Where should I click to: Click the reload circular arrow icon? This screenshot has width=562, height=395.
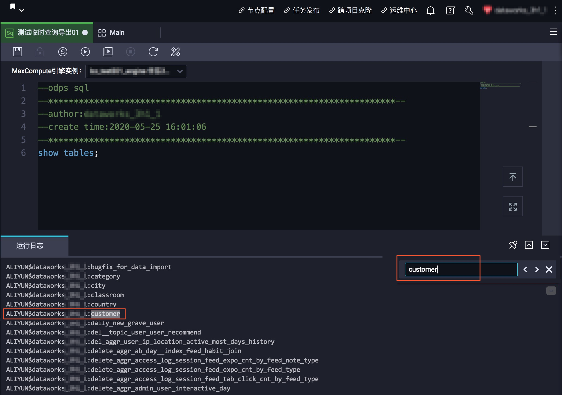tap(153, 52)
